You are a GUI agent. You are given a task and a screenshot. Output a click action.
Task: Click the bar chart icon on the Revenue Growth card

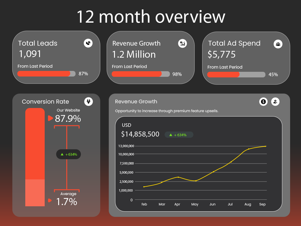183,44
